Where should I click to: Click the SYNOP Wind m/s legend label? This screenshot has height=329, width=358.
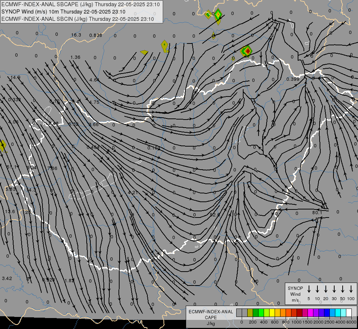click(x=295, y=294)
